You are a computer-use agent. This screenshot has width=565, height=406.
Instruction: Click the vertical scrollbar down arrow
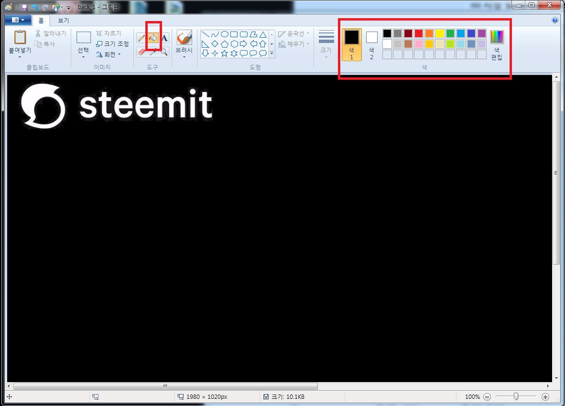tap(556, 378)
